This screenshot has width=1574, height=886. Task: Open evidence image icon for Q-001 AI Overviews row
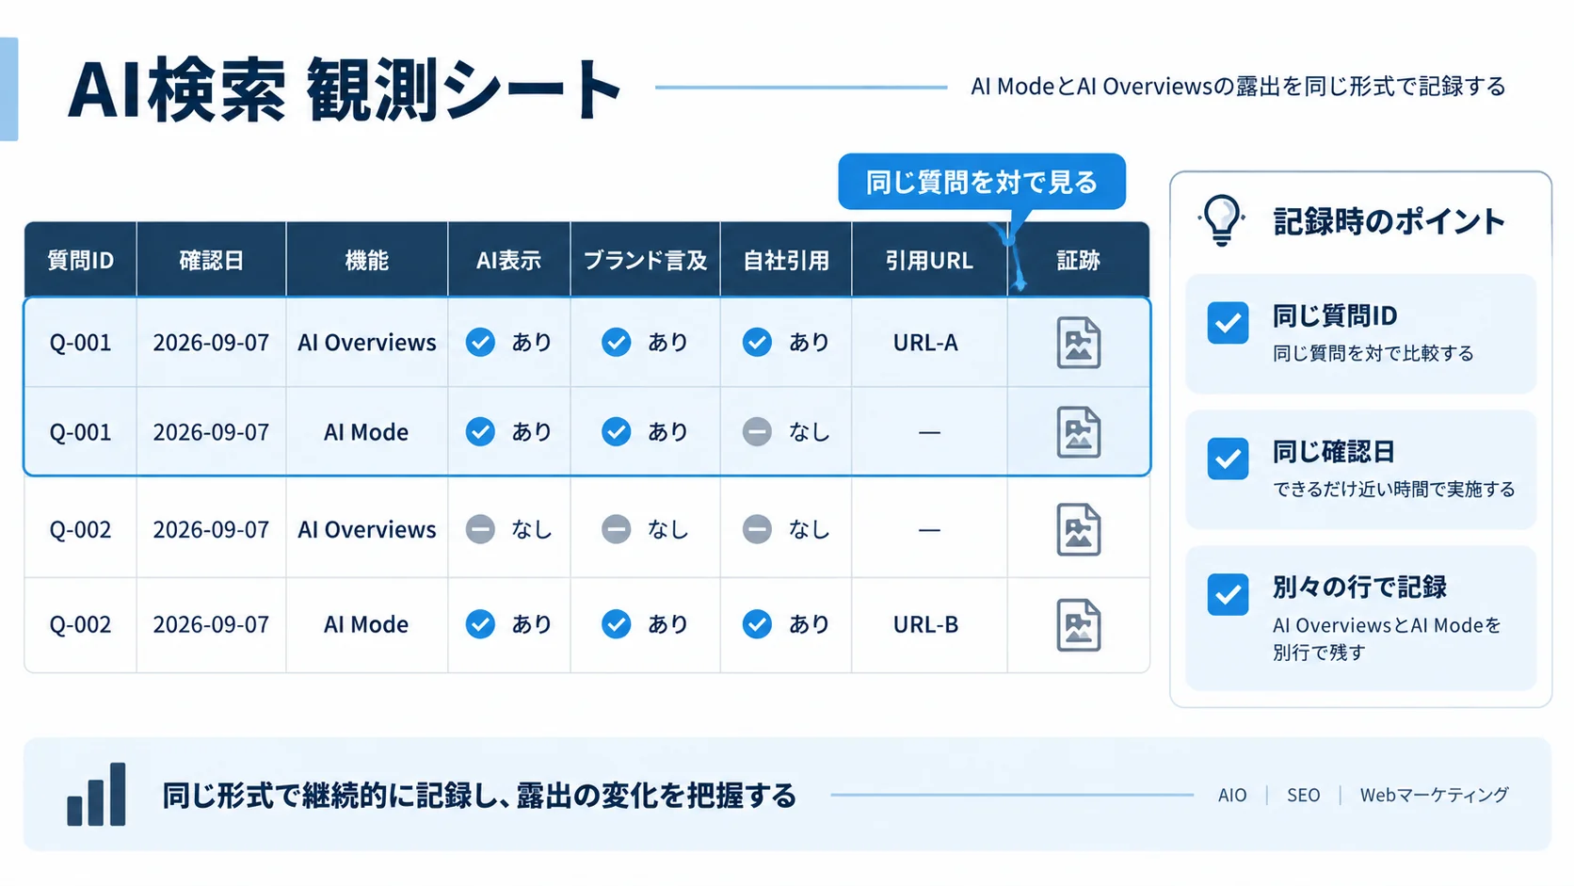[1078, 343]
